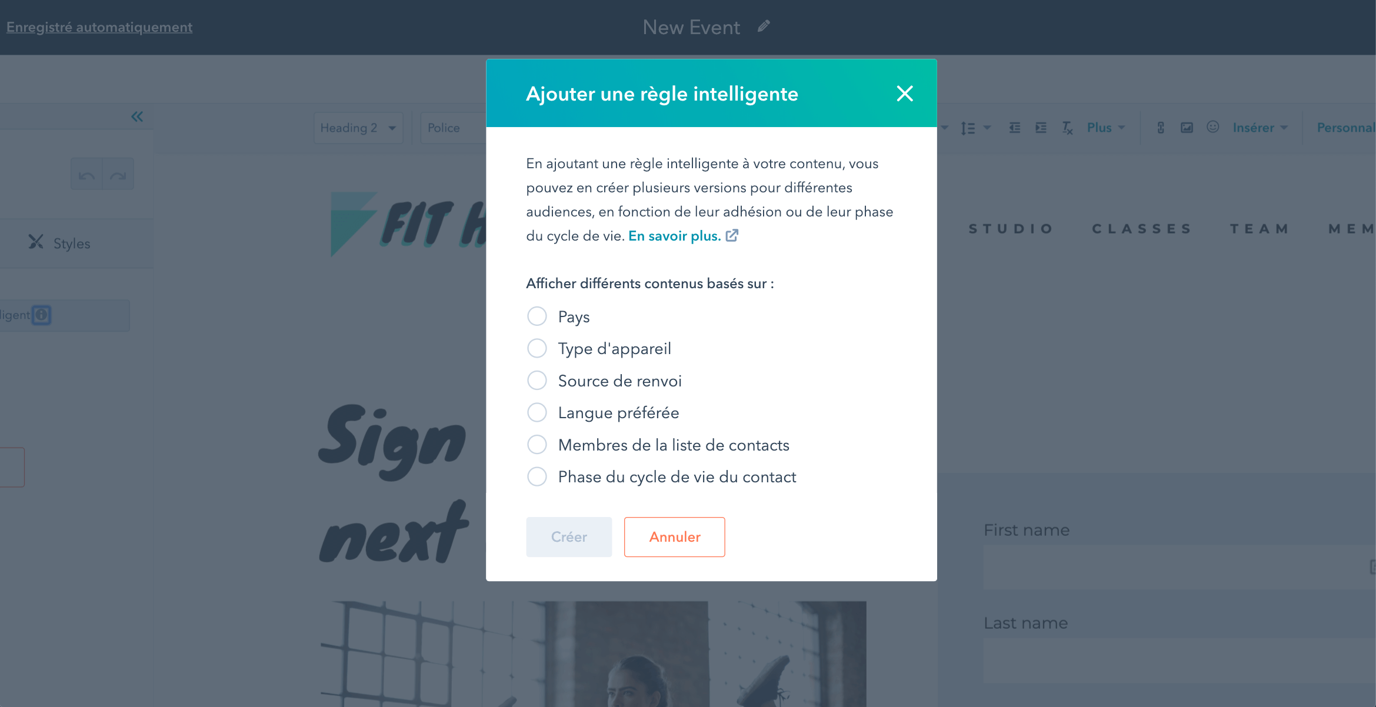
Task: Click the redo arrow icon
Action: tap(118, 175)
